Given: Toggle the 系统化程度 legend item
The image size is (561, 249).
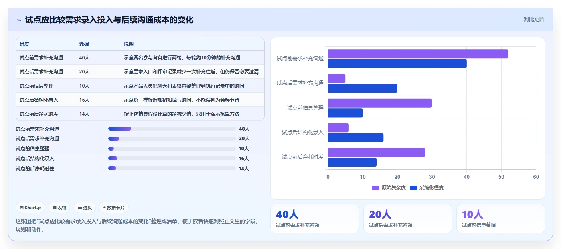Looking at the screenshot, I should (x=427, y=188).
